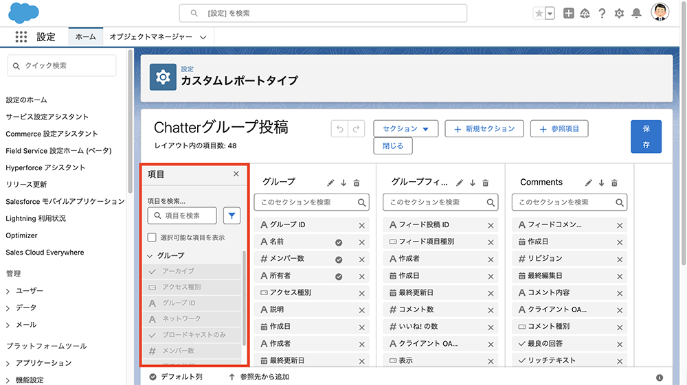Remove リビジョン field with X
The image size is (687, 385).
pyautogui.click(x=620, y=259)
